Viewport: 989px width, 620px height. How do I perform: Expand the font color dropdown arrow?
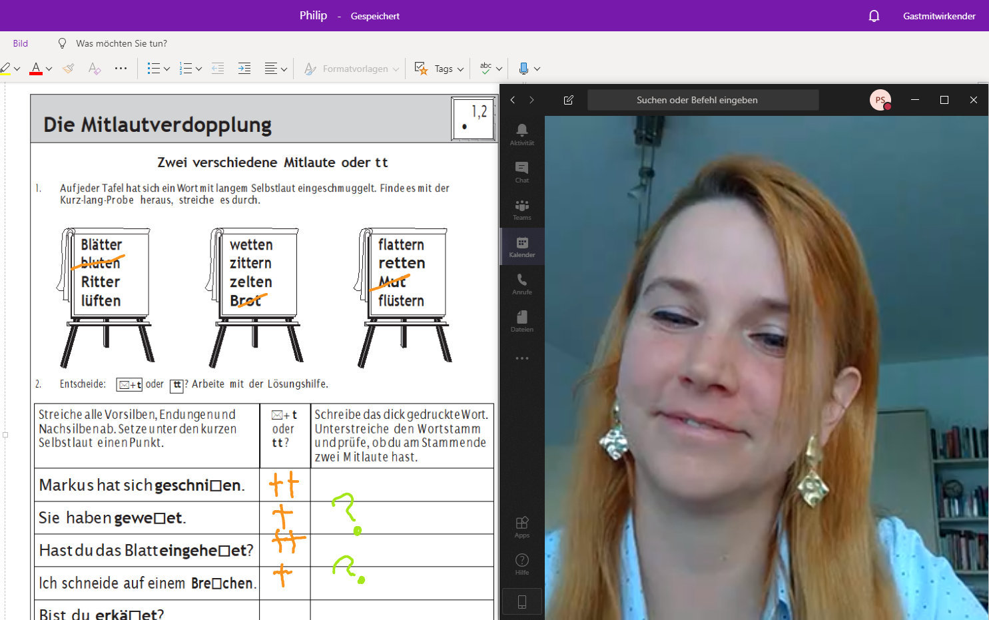coord(49,69)
